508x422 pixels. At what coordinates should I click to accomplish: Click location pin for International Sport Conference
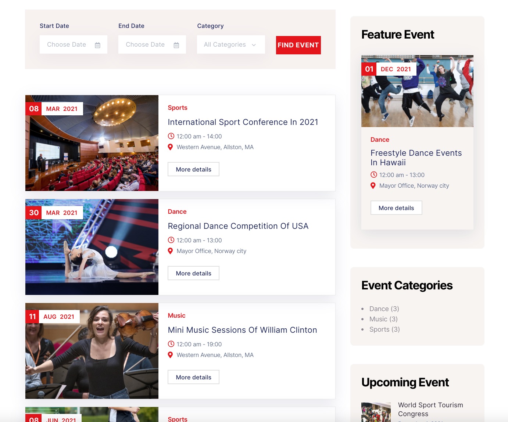(x=170, y=147)
